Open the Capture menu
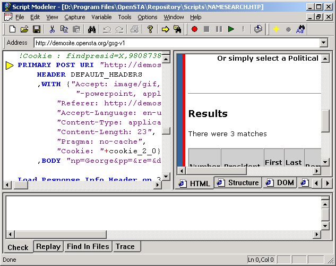The image size is (336, 266). click(74, 17)
